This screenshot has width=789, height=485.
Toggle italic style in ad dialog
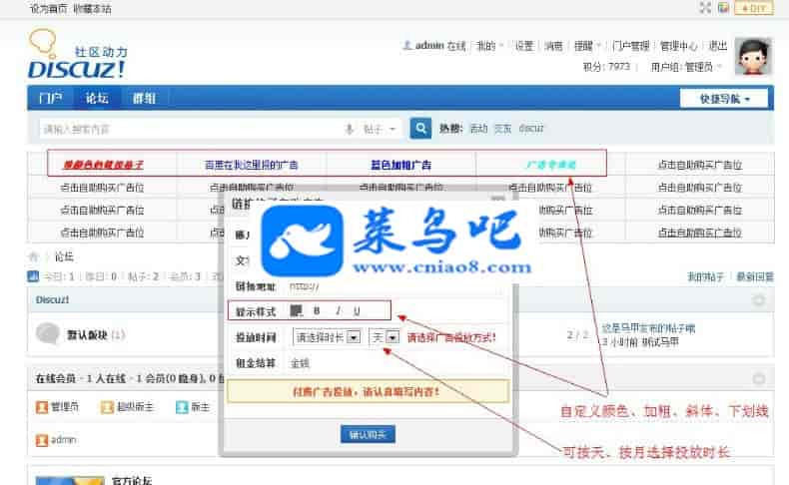click(x=338, y=311)
